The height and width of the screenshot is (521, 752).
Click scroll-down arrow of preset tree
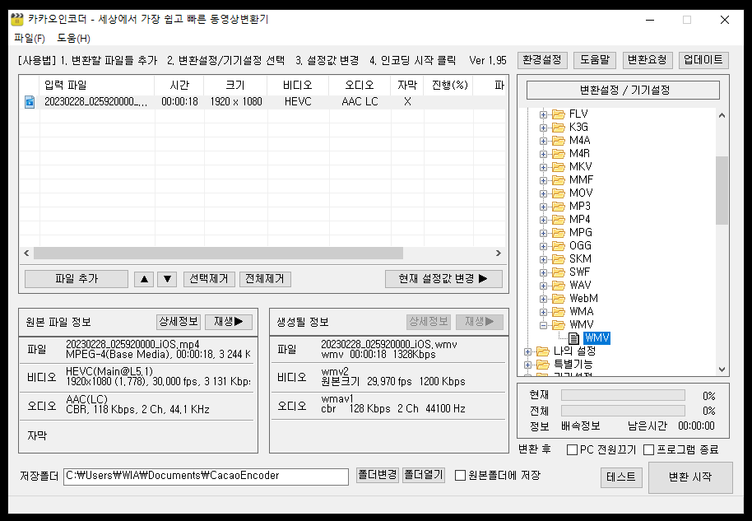click(x=722, y=370)
